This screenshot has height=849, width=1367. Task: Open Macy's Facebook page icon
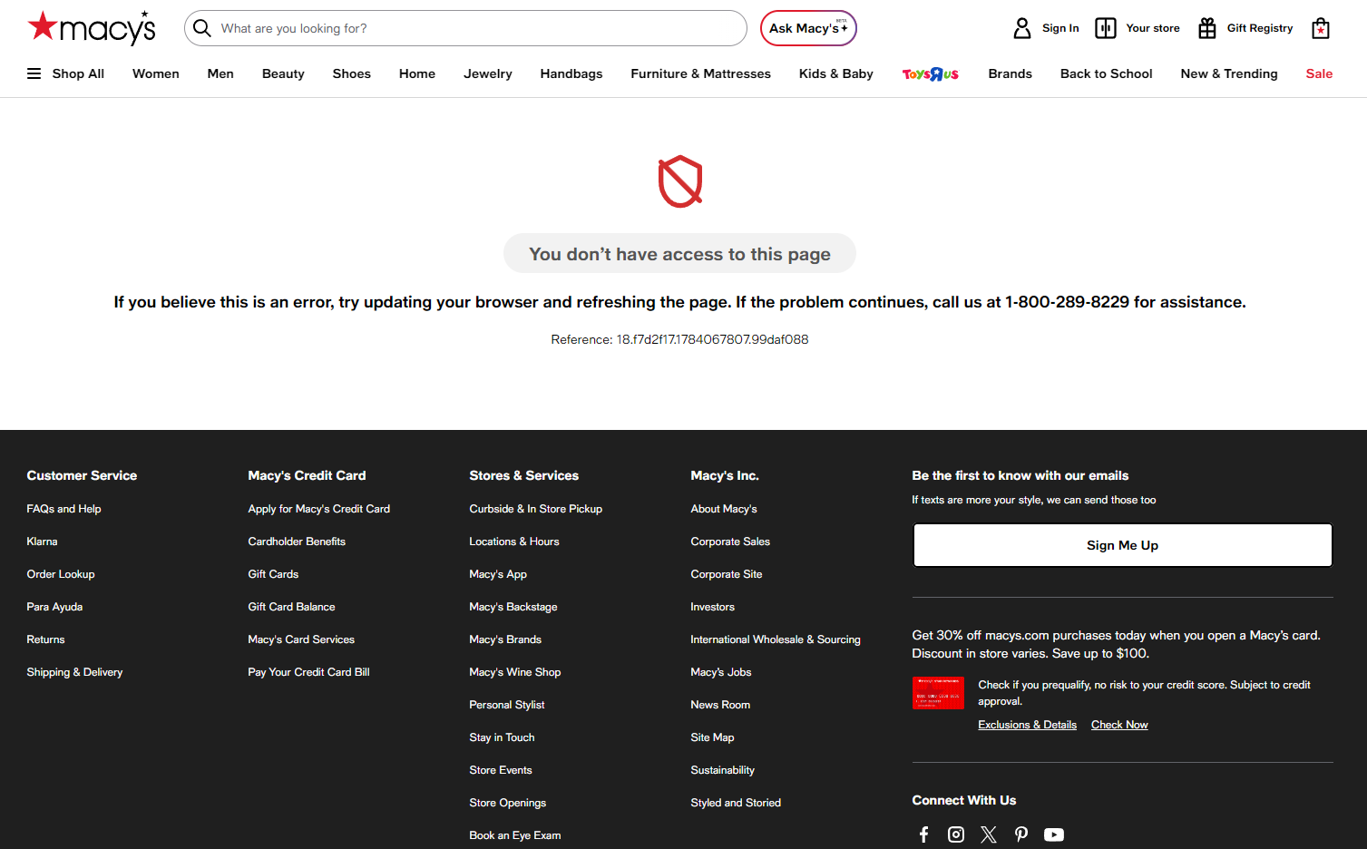(923, 834)
